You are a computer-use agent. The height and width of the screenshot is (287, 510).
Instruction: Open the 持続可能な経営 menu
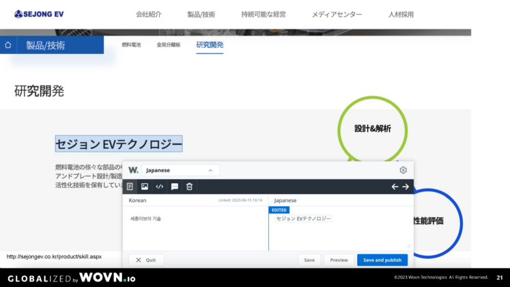click(264, 14)
